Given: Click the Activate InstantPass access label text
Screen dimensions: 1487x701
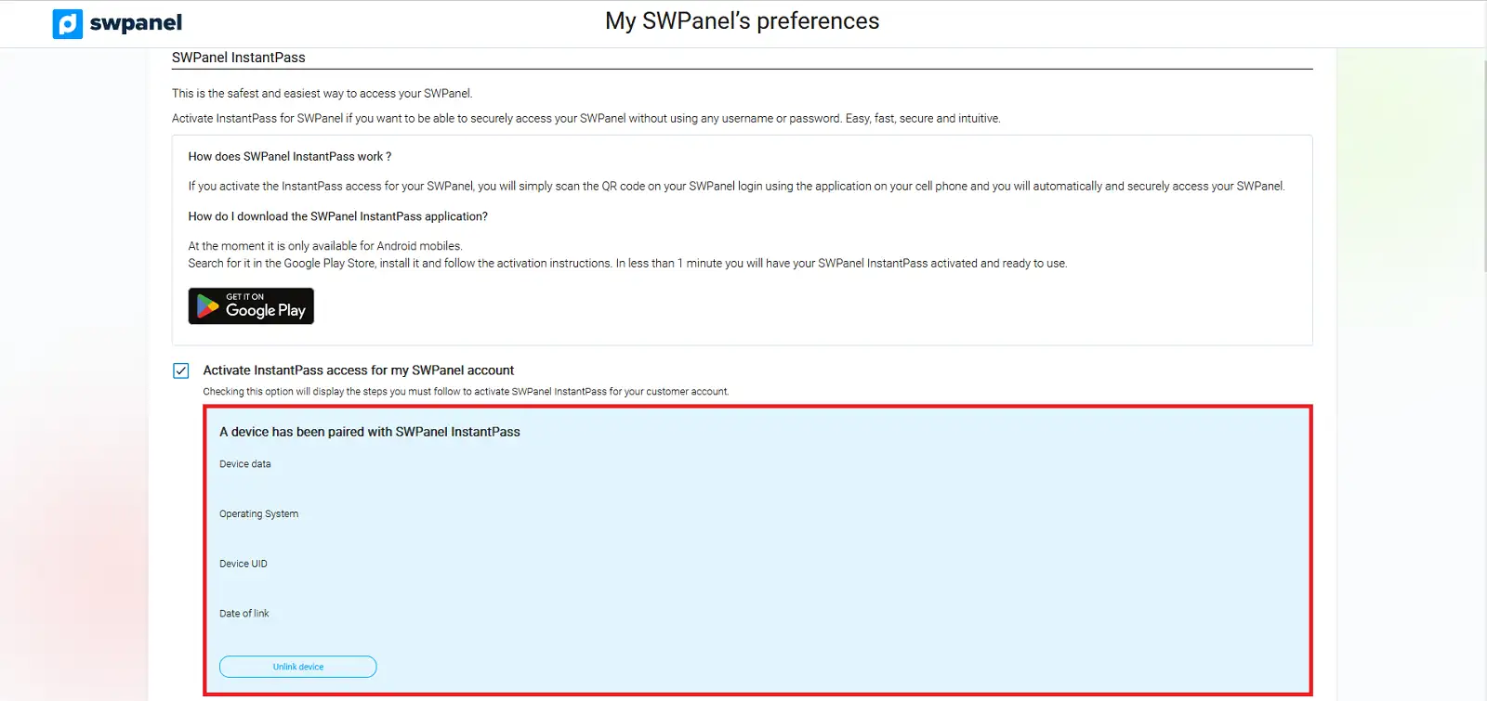Looking at the screenshot, I should (358, 370).
